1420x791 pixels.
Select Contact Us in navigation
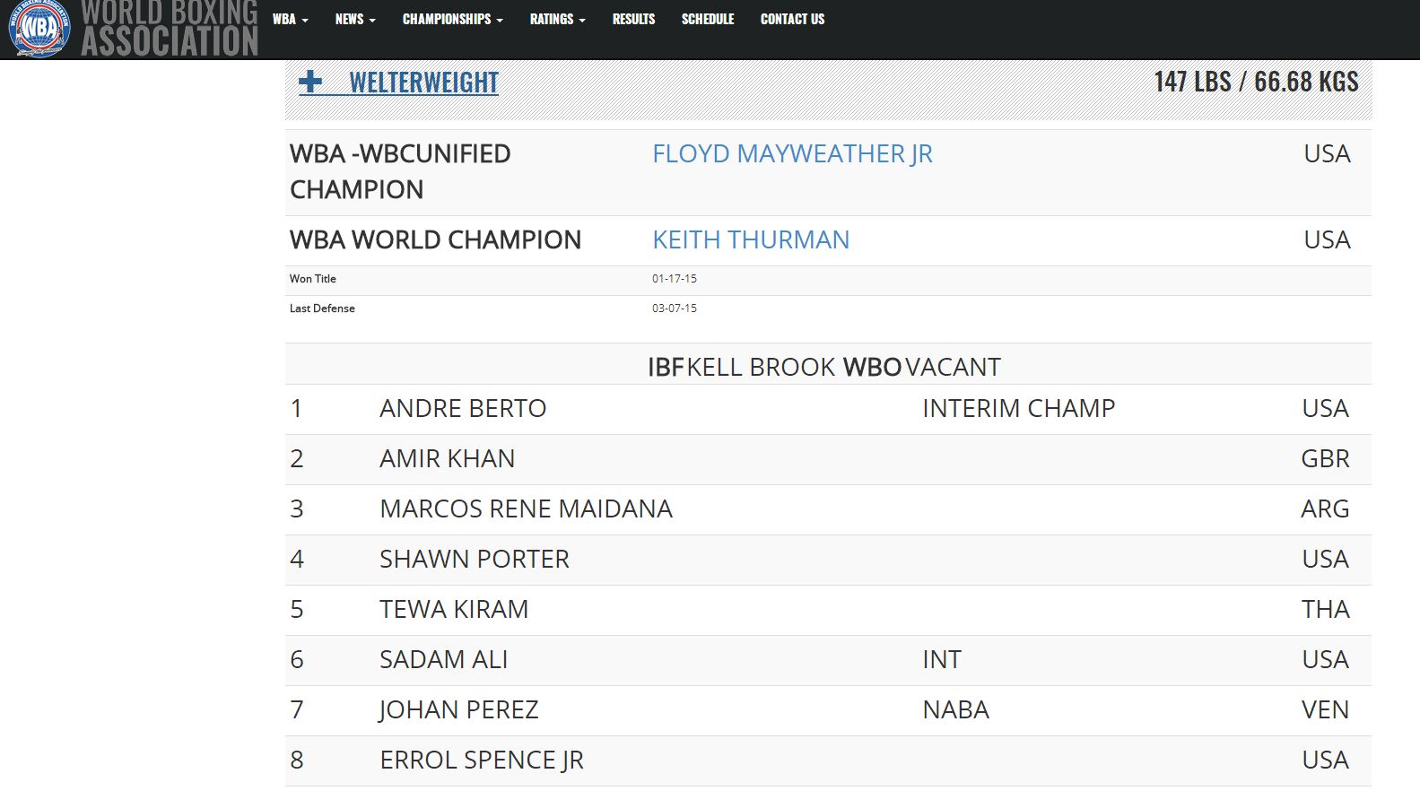[792, 19]
